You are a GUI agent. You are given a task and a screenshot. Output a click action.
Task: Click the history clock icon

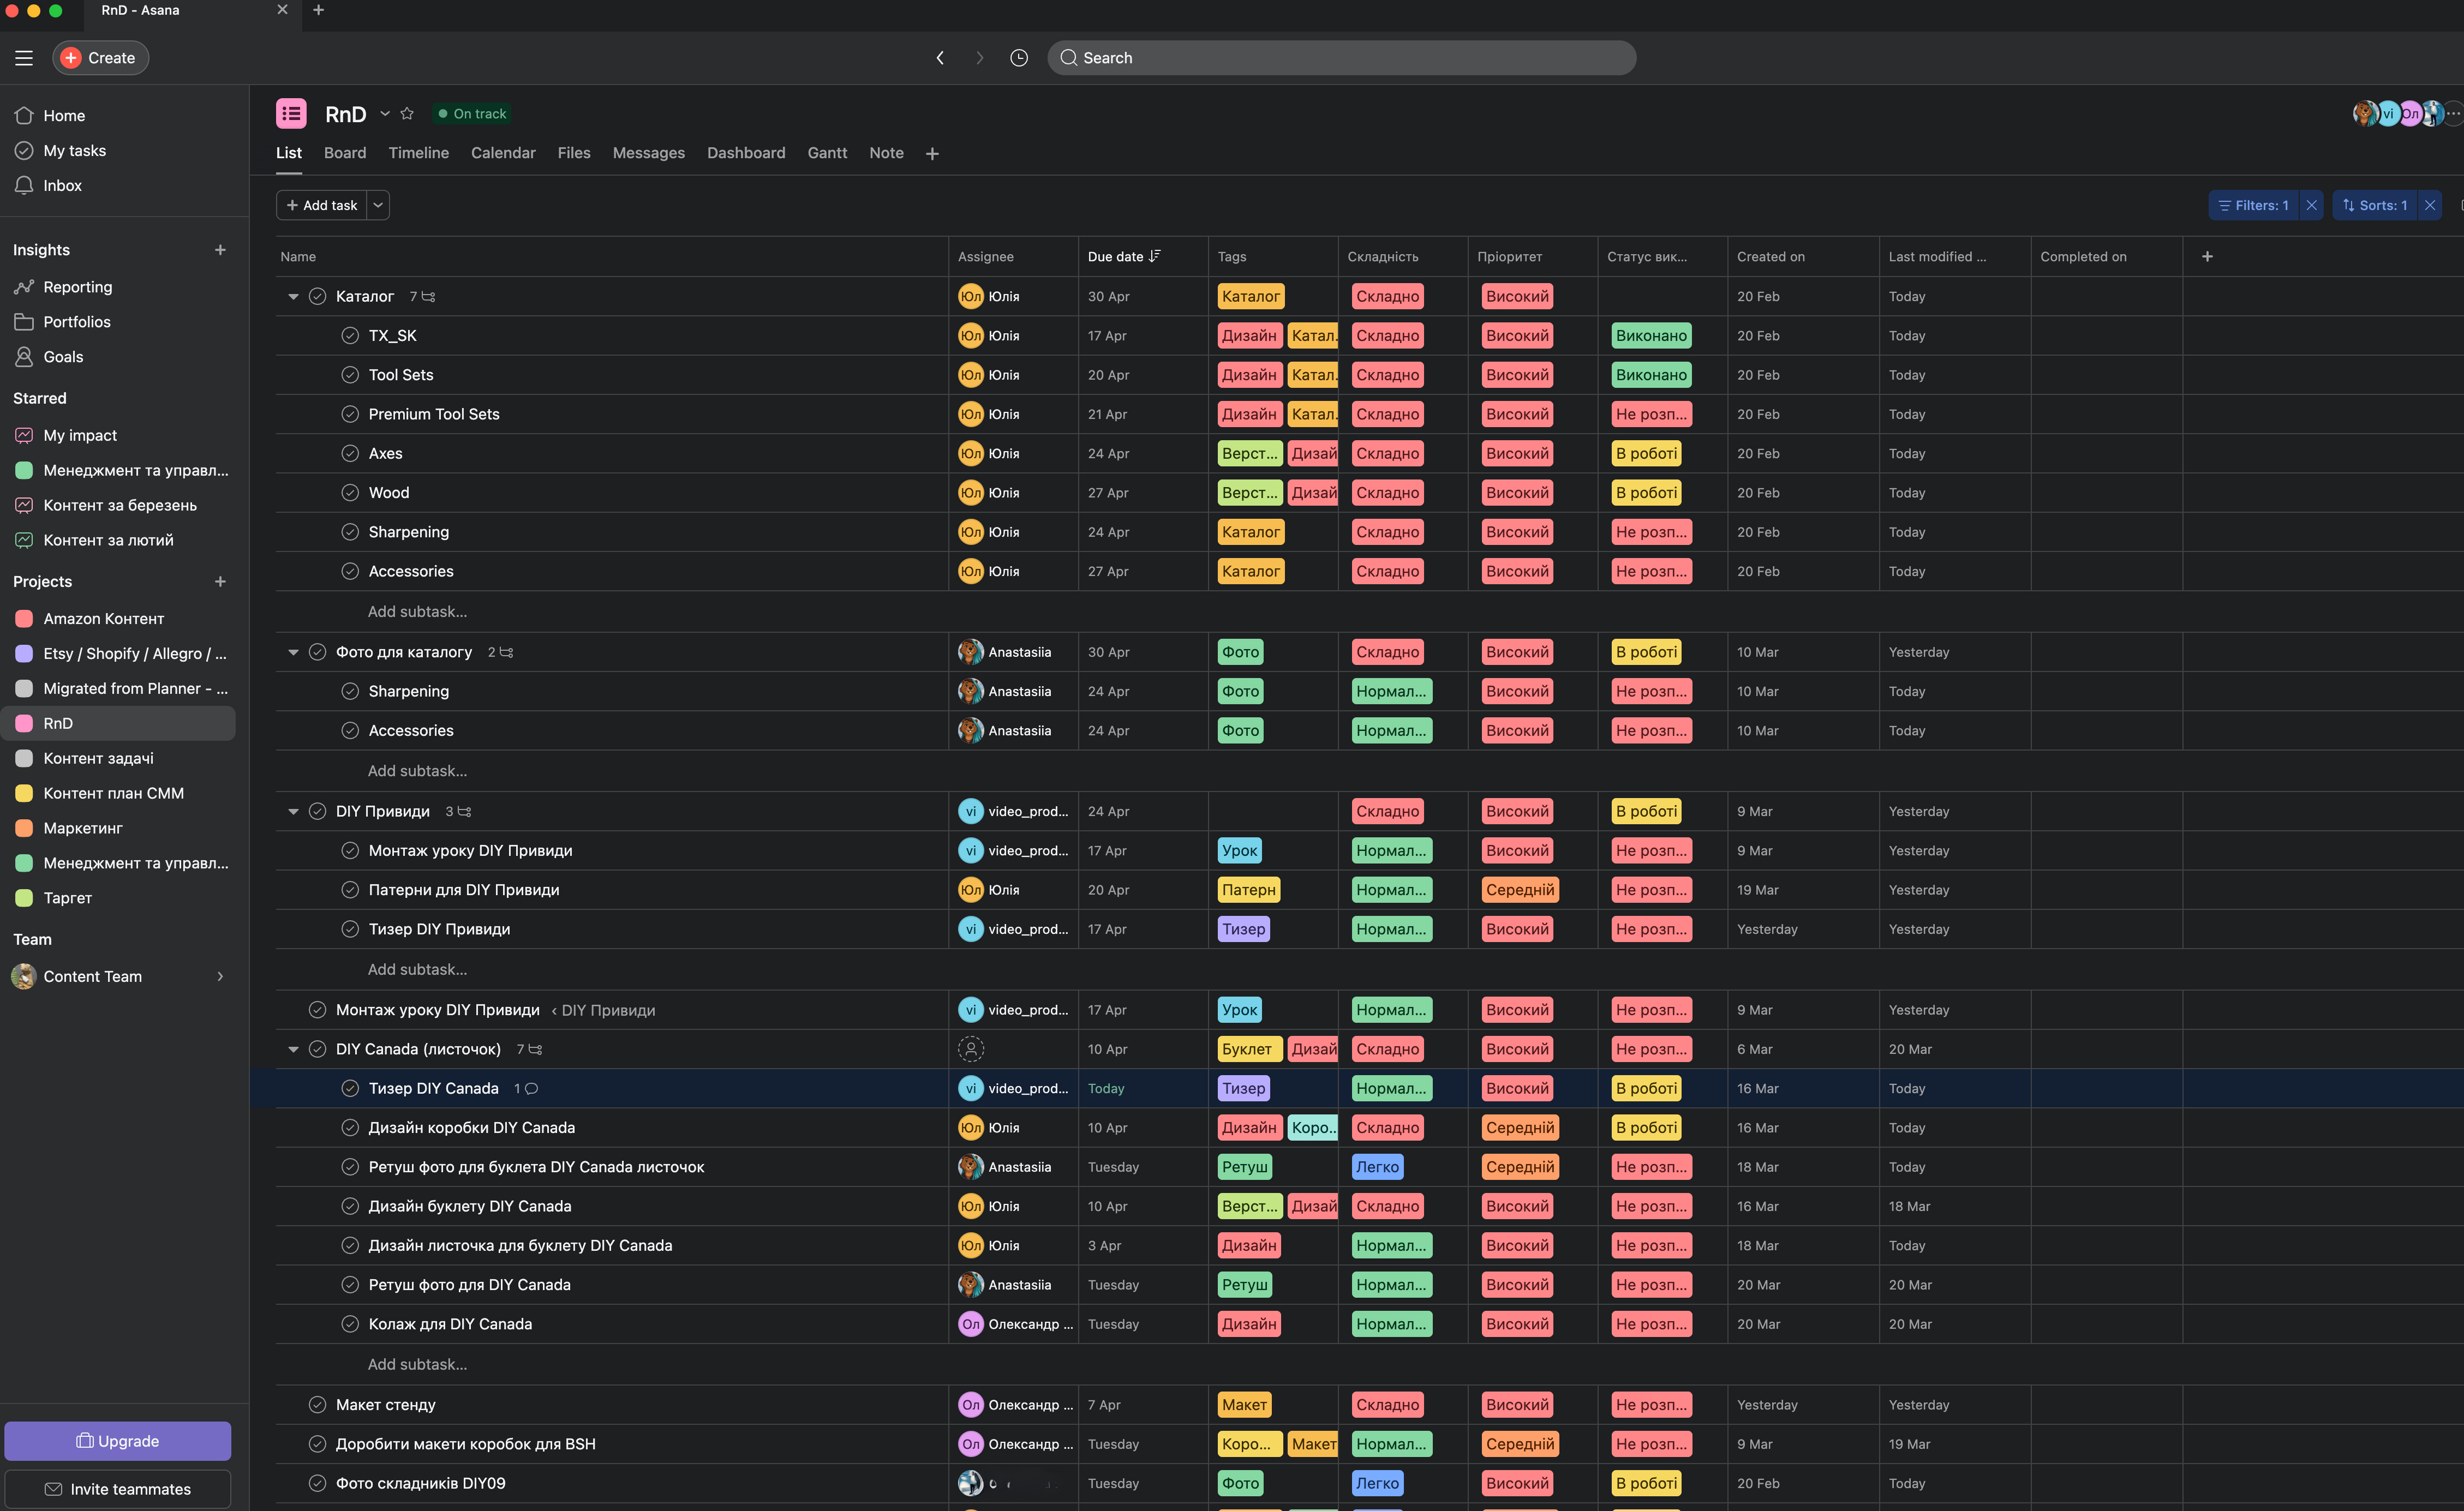pyautogui.click(x=1018, y=58)
